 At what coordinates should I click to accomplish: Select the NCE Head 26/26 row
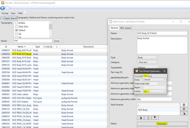pyautogui.click(x=54, y=69)
